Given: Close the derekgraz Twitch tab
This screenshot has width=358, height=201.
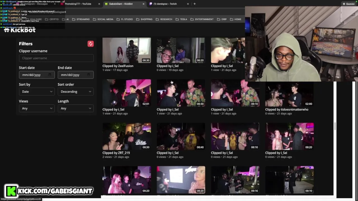Looking at the screenshot, I should [x=188, y=4].
